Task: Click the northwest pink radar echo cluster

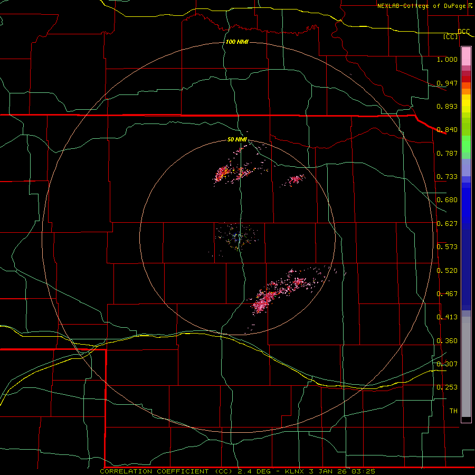Action: 222,174
